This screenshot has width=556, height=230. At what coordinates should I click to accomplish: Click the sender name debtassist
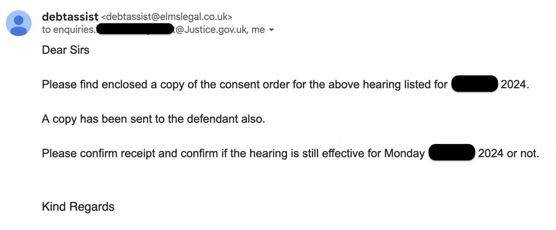tap(70, 17)
